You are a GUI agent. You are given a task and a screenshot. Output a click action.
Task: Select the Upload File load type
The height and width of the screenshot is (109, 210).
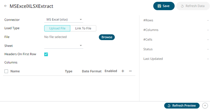coord(57,28)
